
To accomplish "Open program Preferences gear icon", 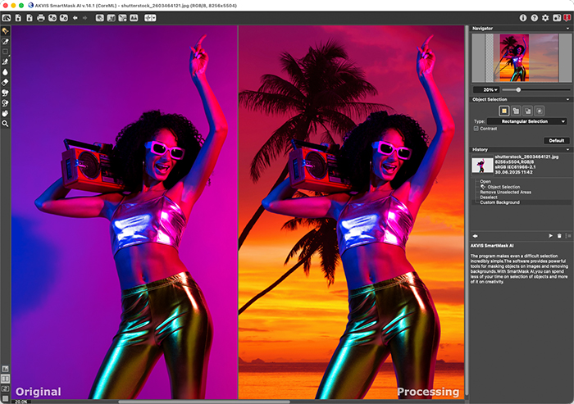I will coord(545,17).
